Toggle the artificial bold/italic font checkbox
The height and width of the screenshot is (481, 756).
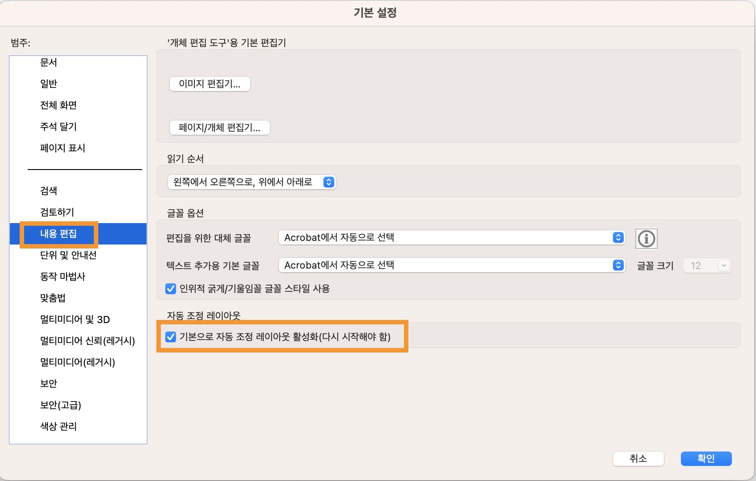(x=170, y=289)
